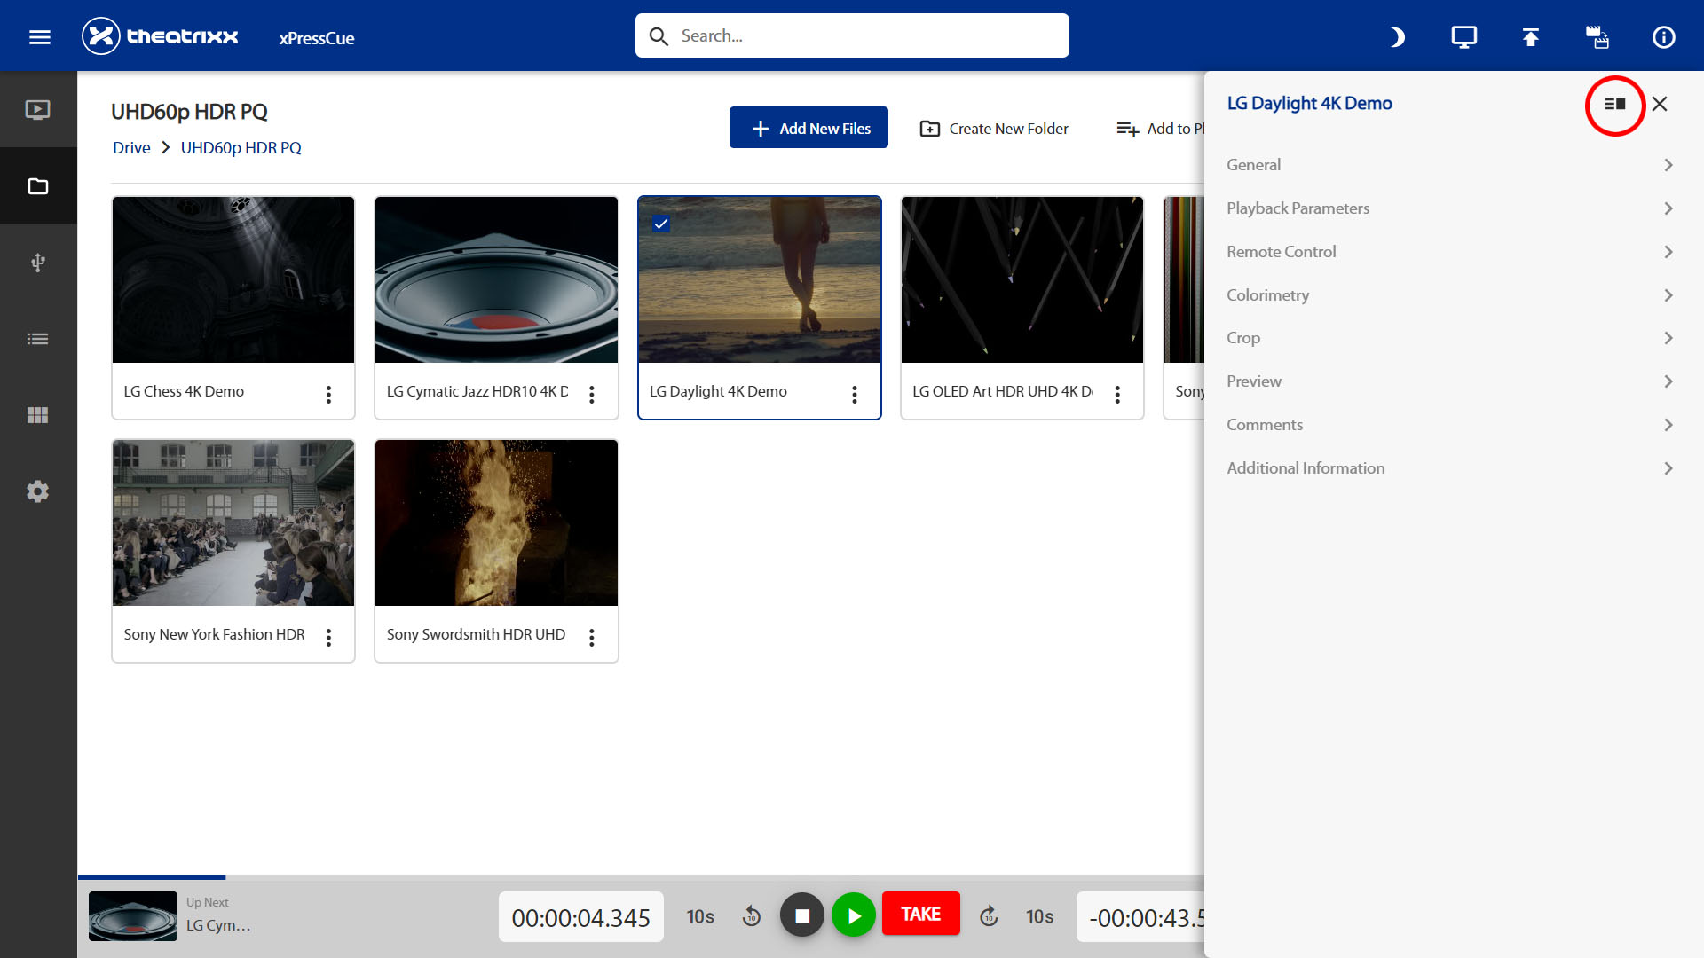Click Create New Folder
1704x958 pixels.
pyautogui.click(x=994, y=129)
